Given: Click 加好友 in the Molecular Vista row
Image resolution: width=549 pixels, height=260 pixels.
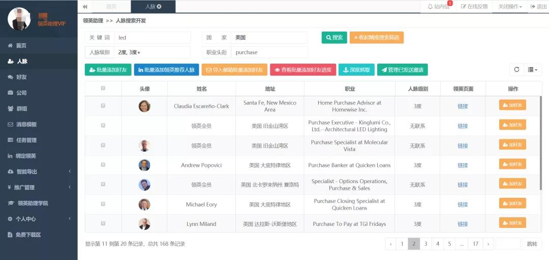Looking at the screenshot, I should coord(512,145).
